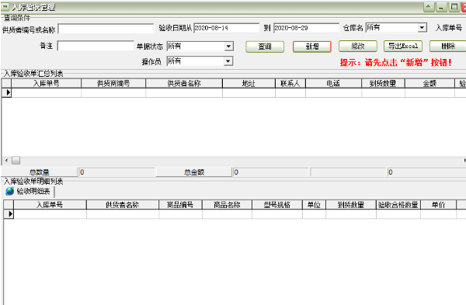Viewport: 466px width, 305px height.
Task: Click the 删除 delete button
Action: point(448,47)
